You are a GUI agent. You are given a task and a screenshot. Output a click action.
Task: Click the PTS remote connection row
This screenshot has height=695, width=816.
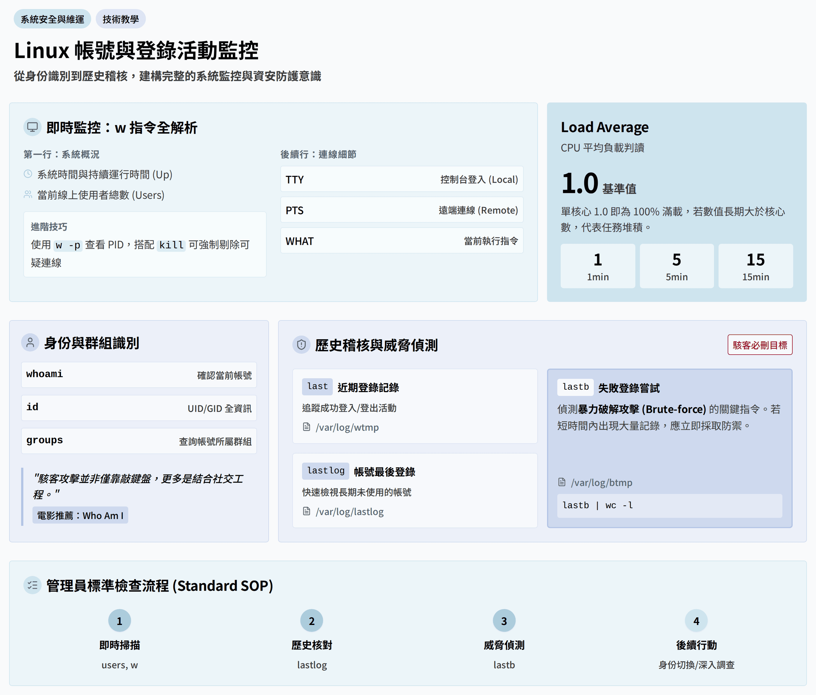coord(402,210)
